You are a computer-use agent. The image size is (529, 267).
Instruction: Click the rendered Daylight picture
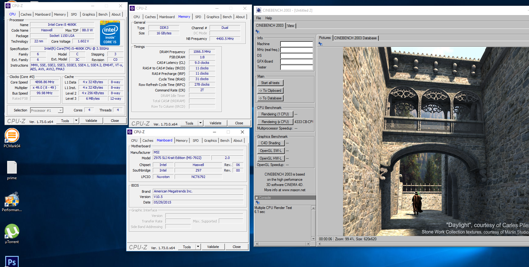click(x=436, y=141)
